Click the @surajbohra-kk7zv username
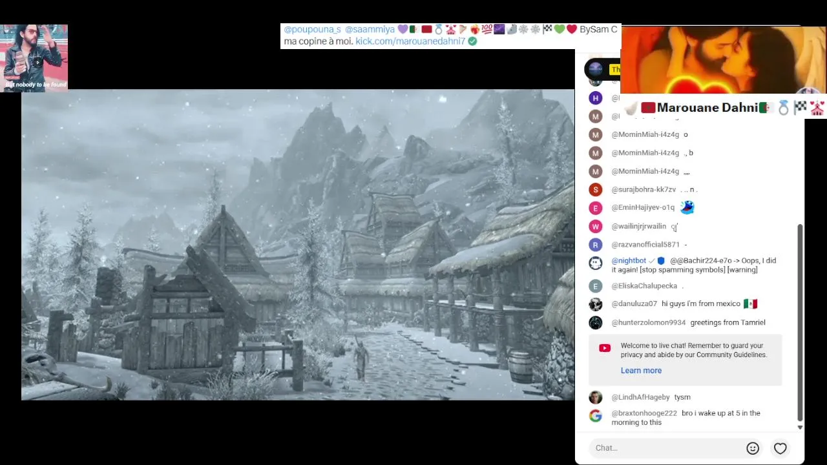 click(644, 190)
